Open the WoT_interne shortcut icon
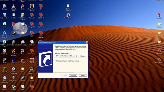 pos(14,78)
